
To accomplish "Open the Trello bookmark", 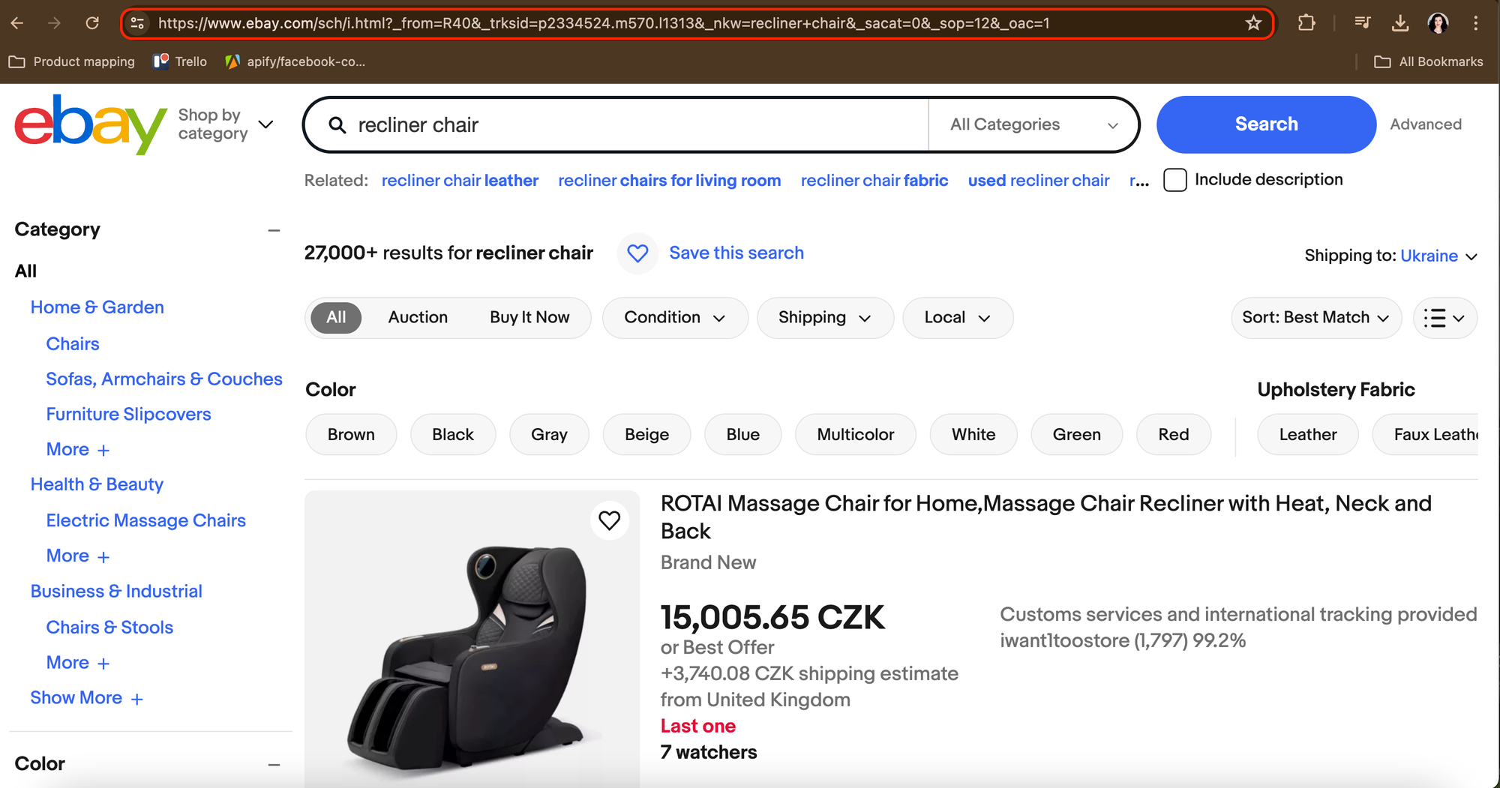I will [x=179, y=61].
